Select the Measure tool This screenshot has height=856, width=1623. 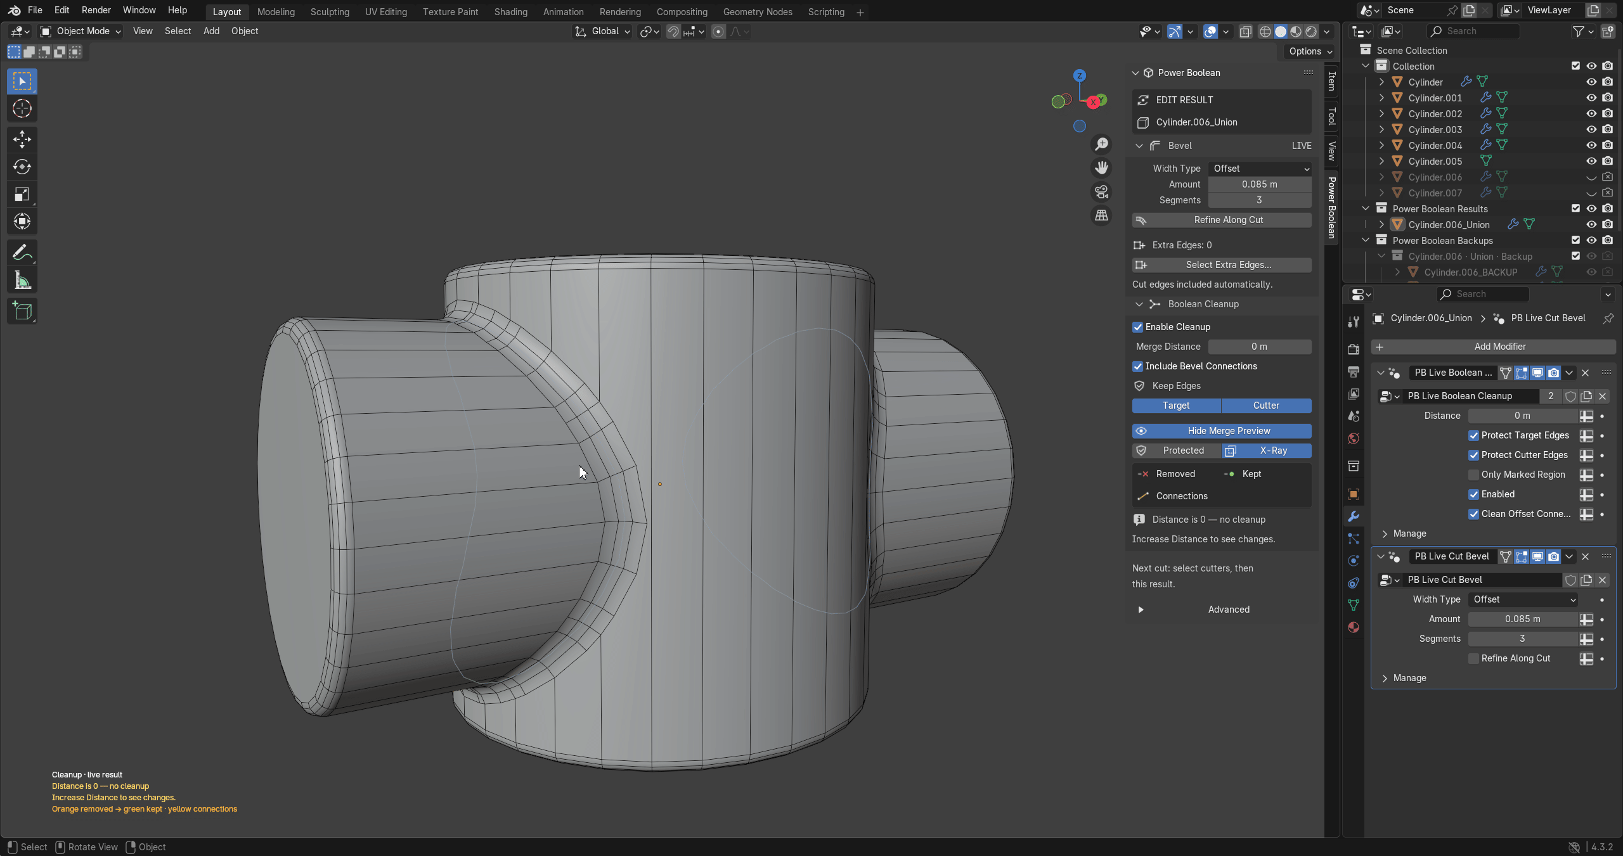point(22,280)
